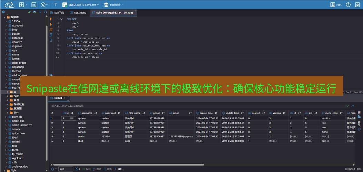This screenshot has width=363, height=172.
Task: Select the litemall database
Action: coord(17,71)
